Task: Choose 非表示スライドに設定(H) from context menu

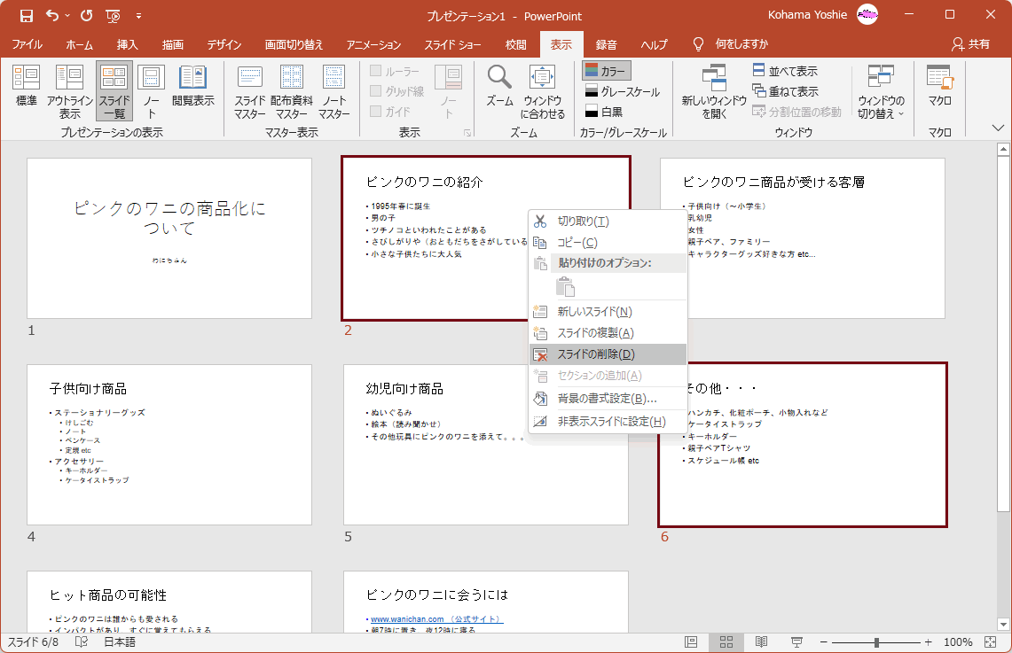Action: tap(608, 421)
